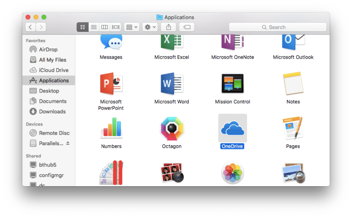
Task: Select the Microsoft OneNote app icon
Action: click(232, 43)
